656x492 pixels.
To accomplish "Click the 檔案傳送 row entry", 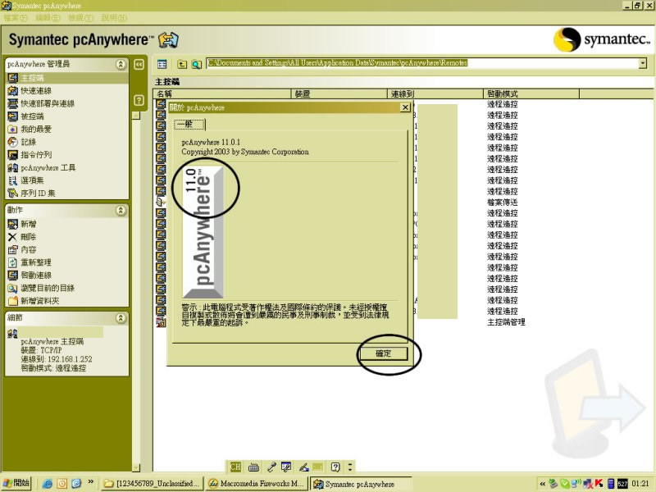I will click(502, 202).
